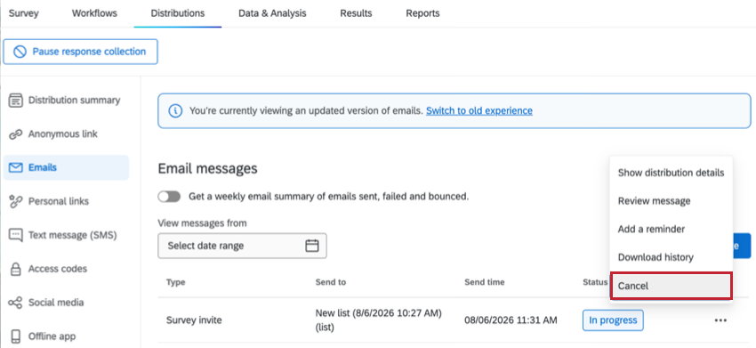Screen dimensions: 756x348
Task: Open the Survey tab
Action: tap(24, 13)
